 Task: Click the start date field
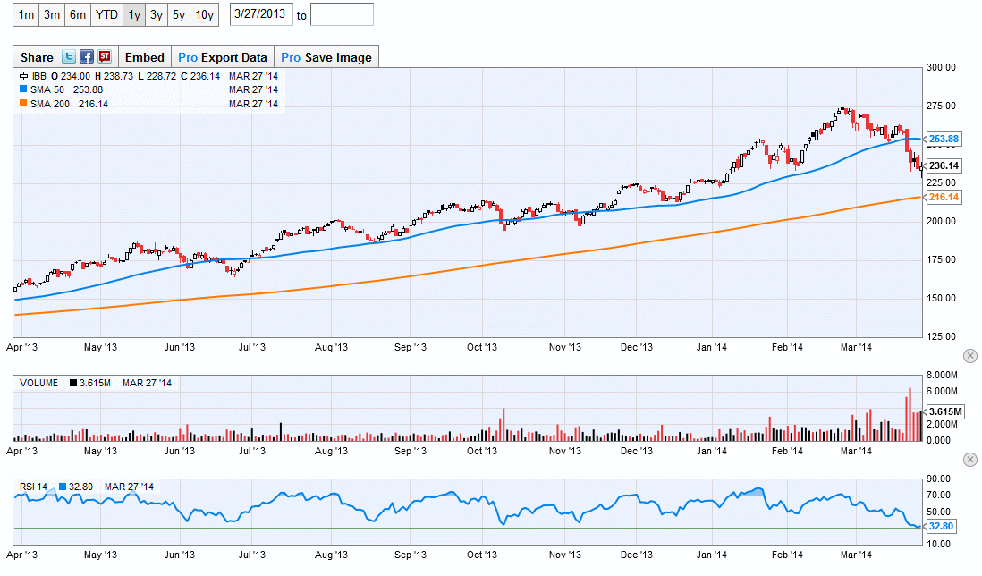click(x=260, y=15)
